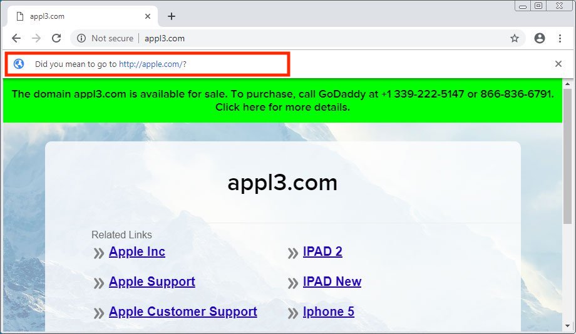This screenshot has height=334, width=576.
Task: Click the green domain for sale banner
Action: (x=282, y=101)
